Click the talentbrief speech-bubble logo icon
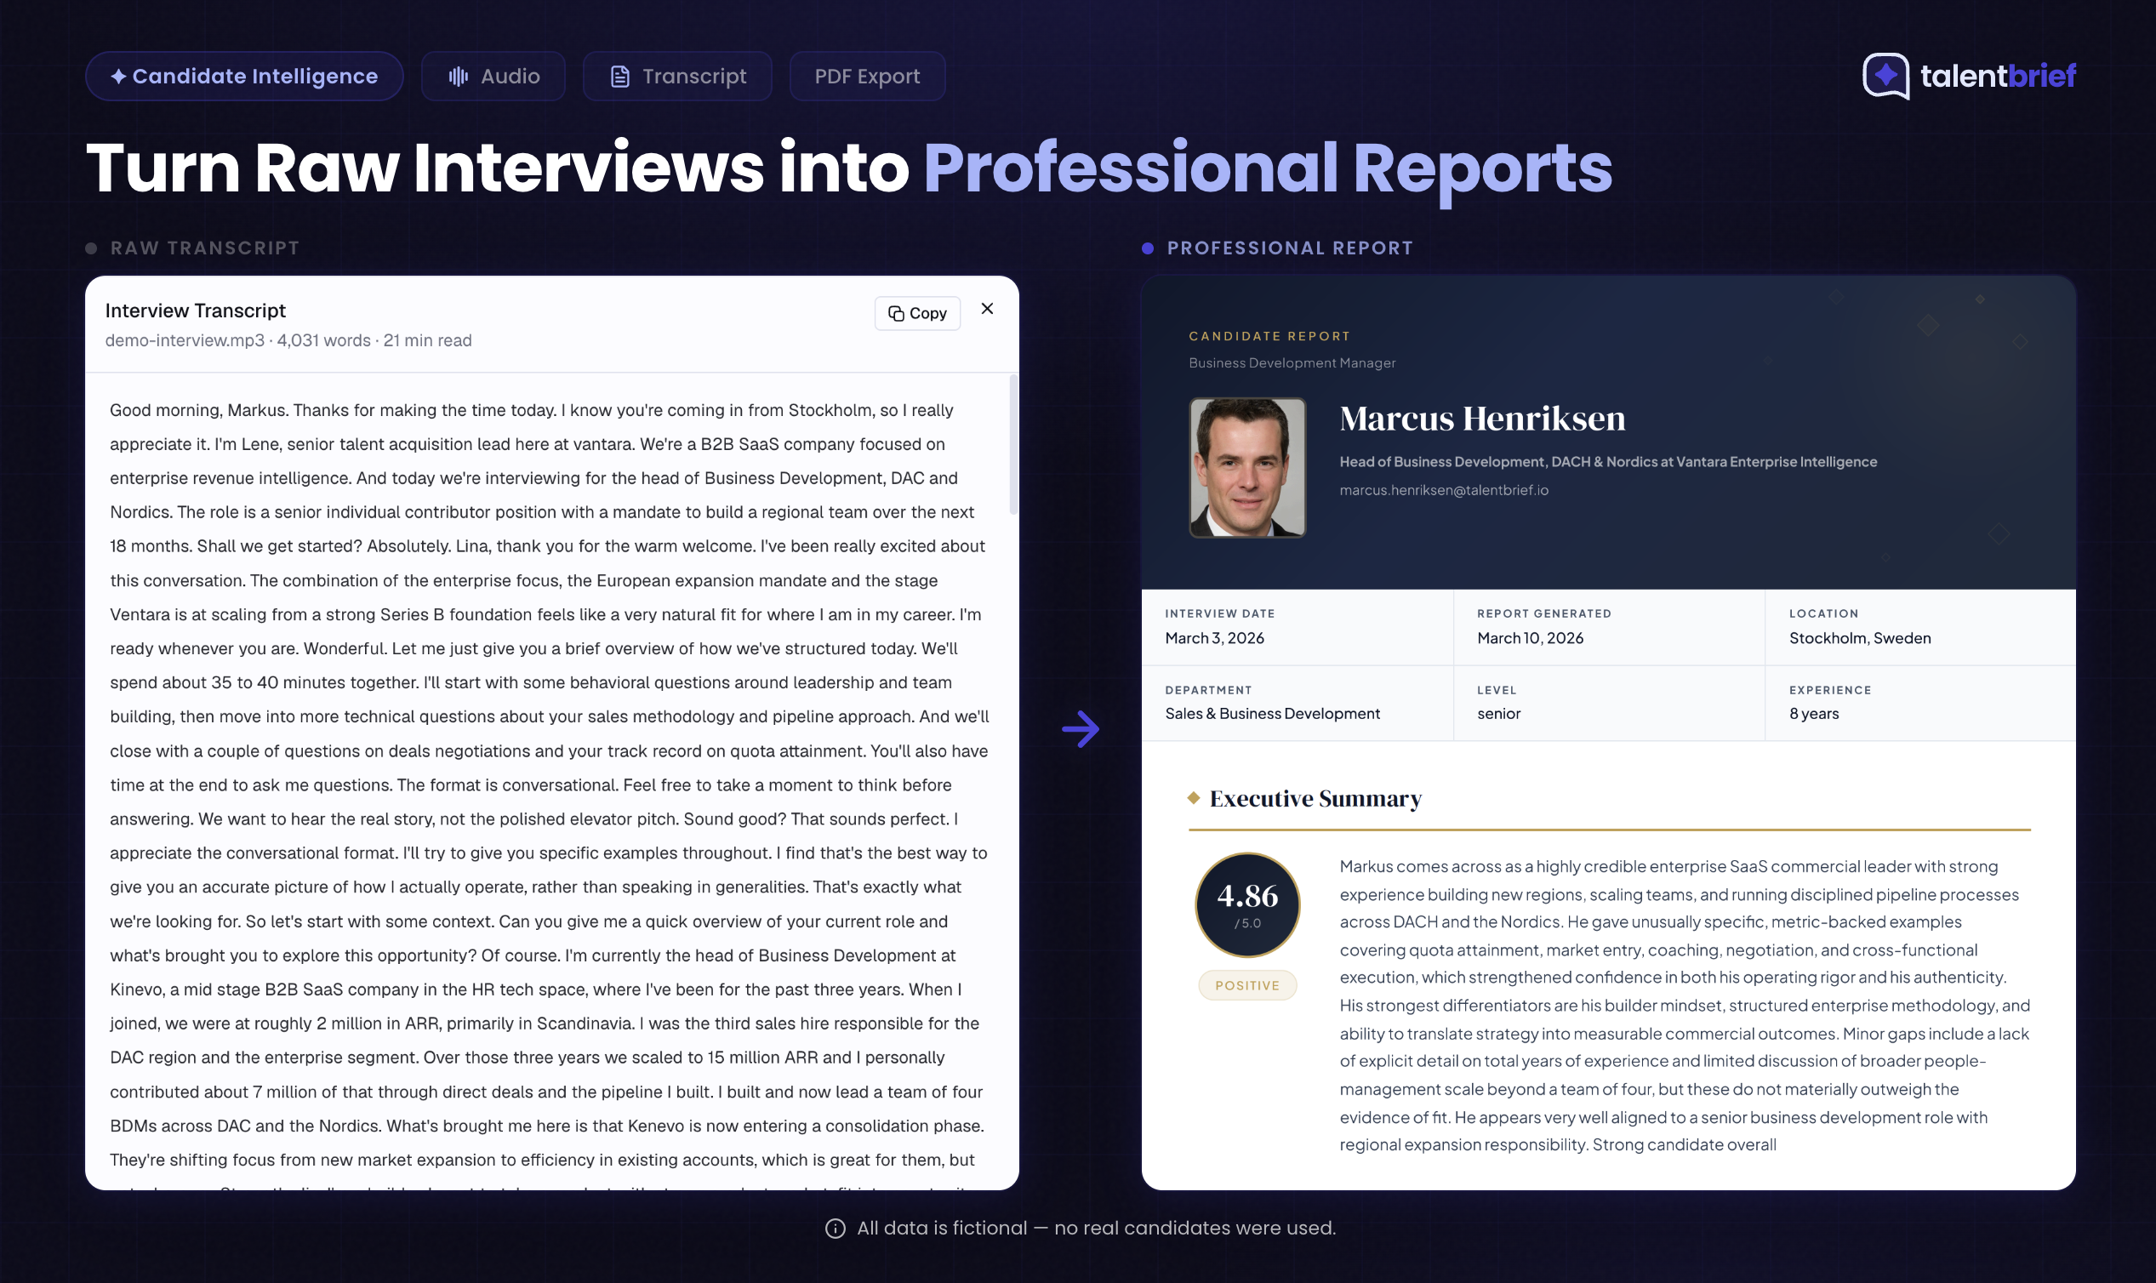The width and height of the screenshot is (2156, 1283). [x=1885, y=76]
